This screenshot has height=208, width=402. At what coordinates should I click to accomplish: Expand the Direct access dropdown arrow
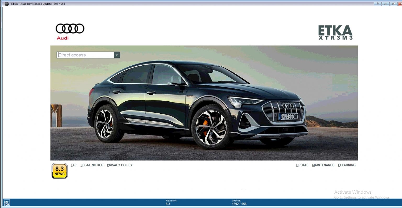coord(117,55)
